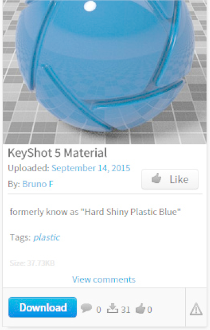Click the download count number 31
The image size is (210, 330).
click(x=126, y=309)
